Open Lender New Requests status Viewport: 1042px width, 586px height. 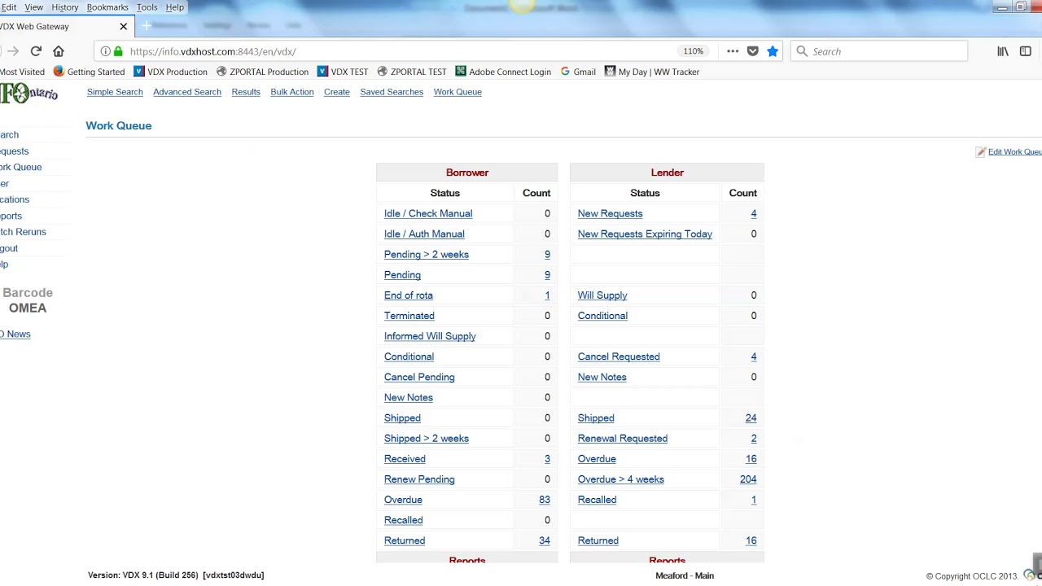tap(611, 213)
